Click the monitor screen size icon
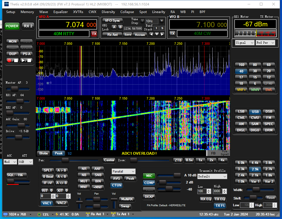 (x=5, y=214)
